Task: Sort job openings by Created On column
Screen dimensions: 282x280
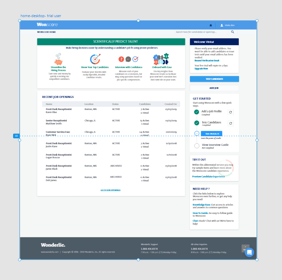Action: (x=171, y=104)
